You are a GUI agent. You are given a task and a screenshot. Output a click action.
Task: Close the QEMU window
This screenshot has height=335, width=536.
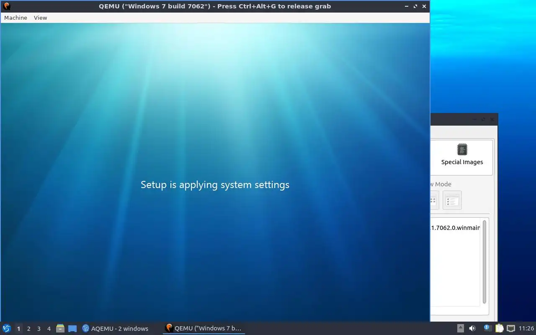pos(424,6)
